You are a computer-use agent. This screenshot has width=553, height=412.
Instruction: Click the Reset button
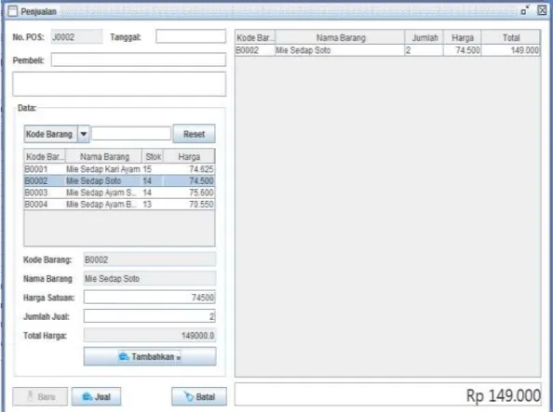pyautogui.click(x=194, y=134)
